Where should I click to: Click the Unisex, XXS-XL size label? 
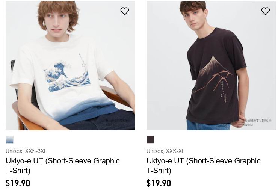[x=165, y=151]
